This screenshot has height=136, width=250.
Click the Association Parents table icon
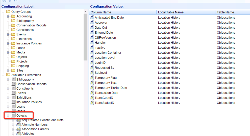coord(18,129)
